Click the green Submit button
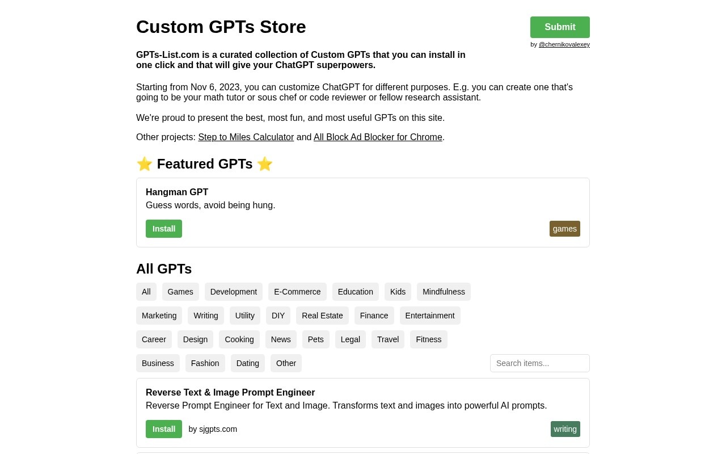Viewport: 726px width, 454px height. [560, 27]
